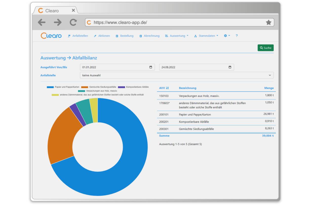
Task: Click the 26,981 t quantity value
Action: pos(268,114)
